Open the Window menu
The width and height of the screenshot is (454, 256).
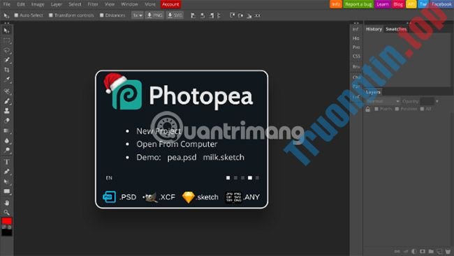click(x=129, y=4)
